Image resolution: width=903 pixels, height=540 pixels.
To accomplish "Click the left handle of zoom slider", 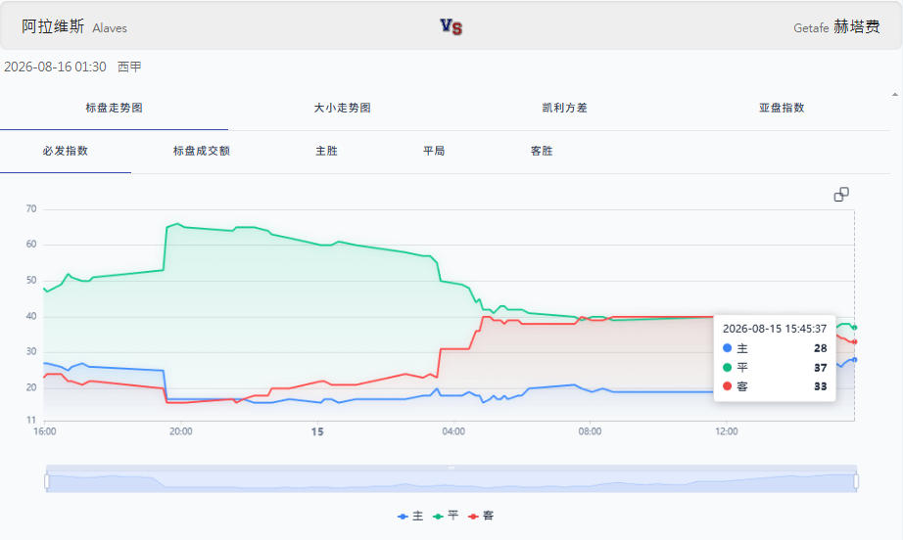I will click(x=47, y=481).
